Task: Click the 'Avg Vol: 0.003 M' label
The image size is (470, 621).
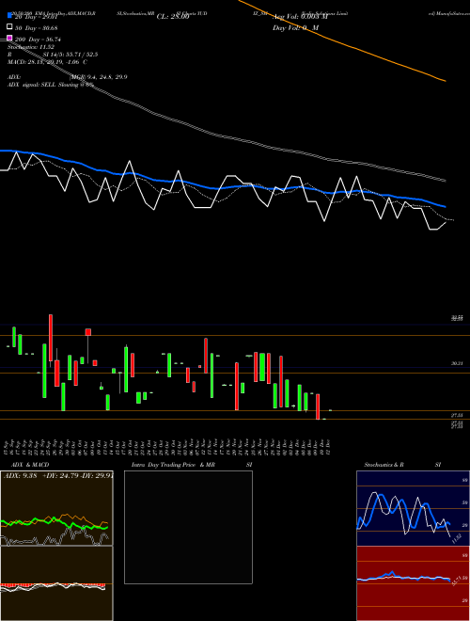Action: (301, 17)
